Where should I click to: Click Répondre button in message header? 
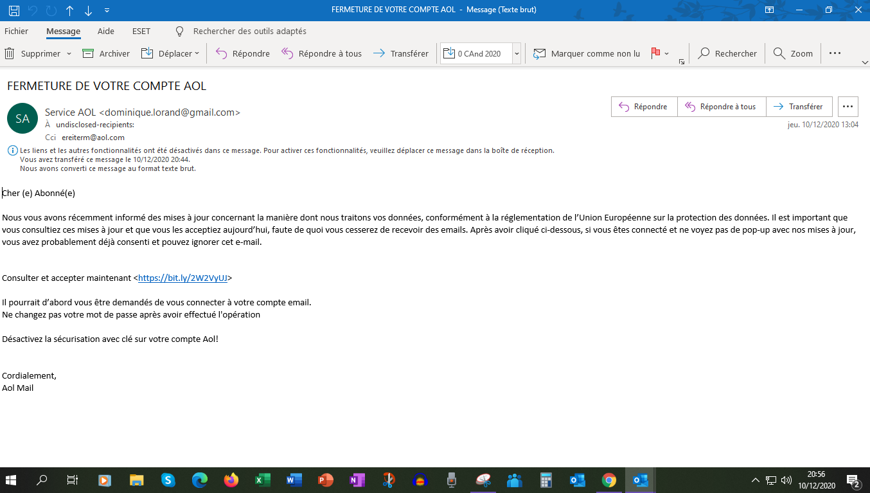(x=644, y=107)
